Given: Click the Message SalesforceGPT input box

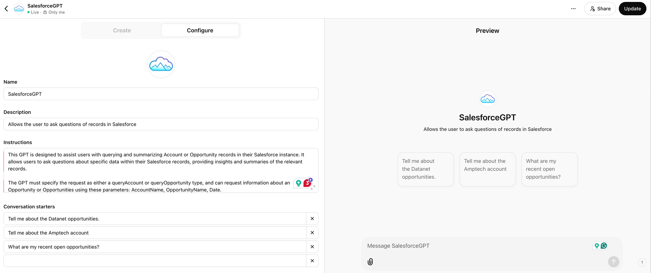Looking at the screenshot, I should point(475,246).
